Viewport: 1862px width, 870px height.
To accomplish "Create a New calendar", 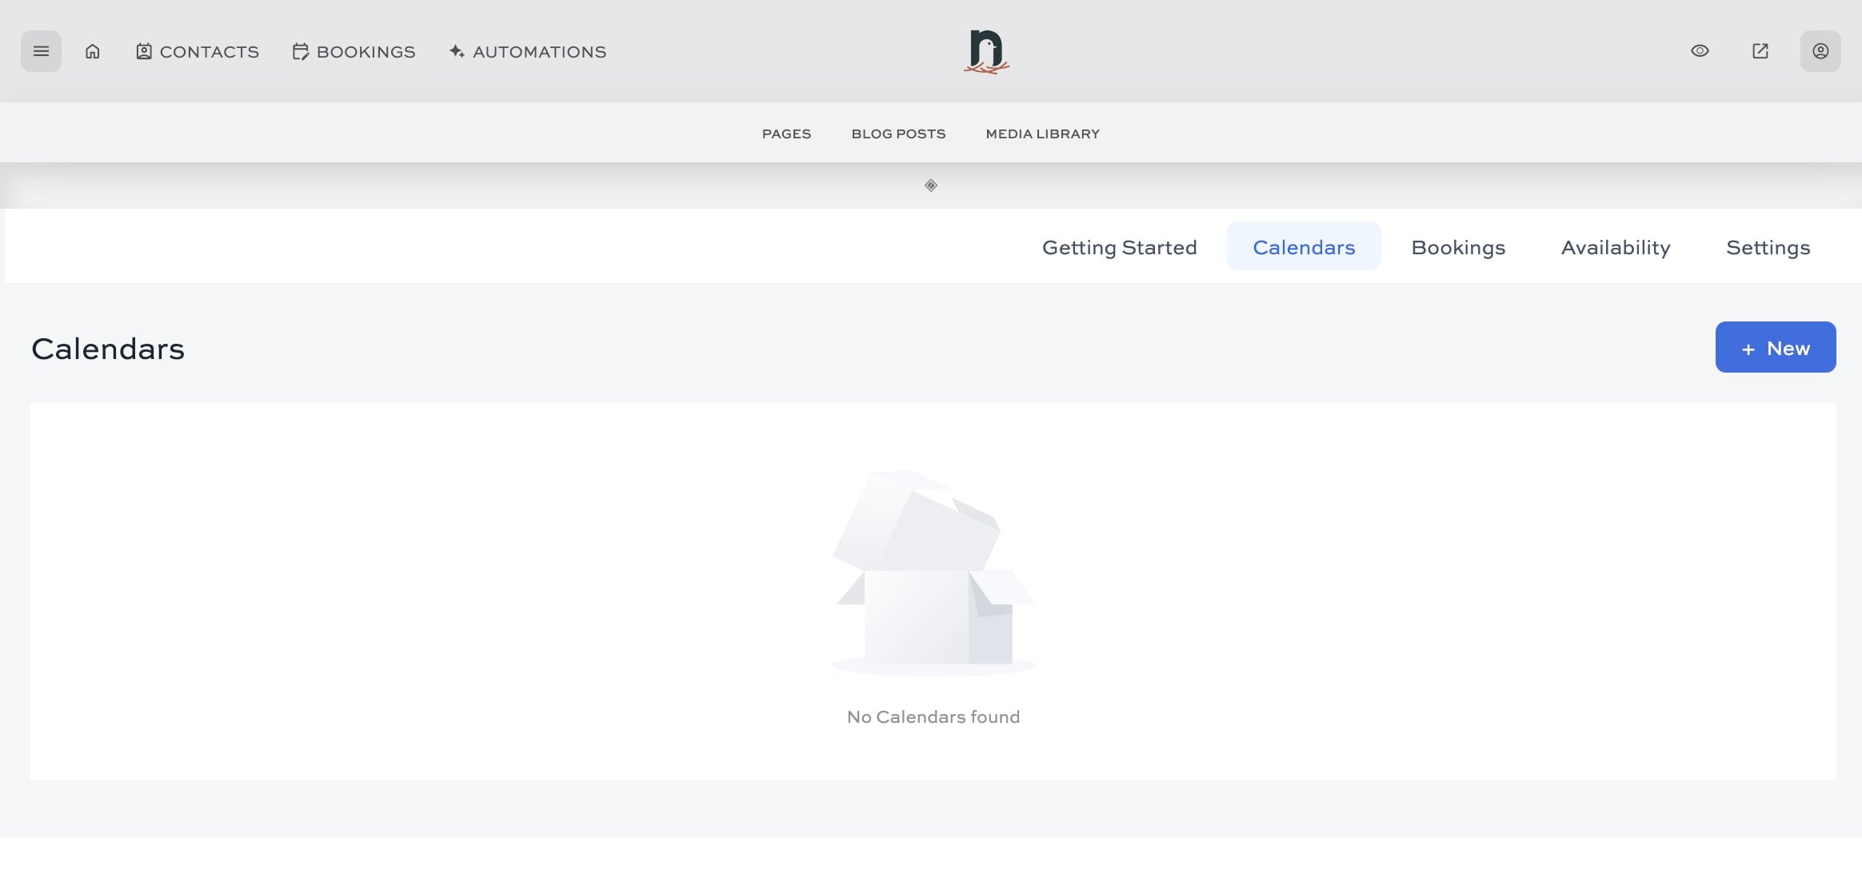I will (x=1775, y=348).
